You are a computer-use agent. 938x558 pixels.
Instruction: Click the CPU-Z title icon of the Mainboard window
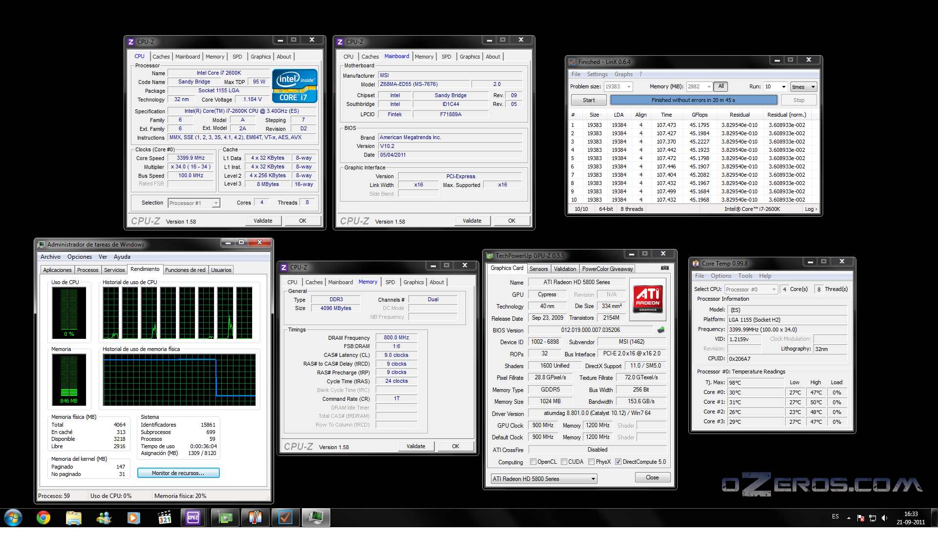[340, 42]
